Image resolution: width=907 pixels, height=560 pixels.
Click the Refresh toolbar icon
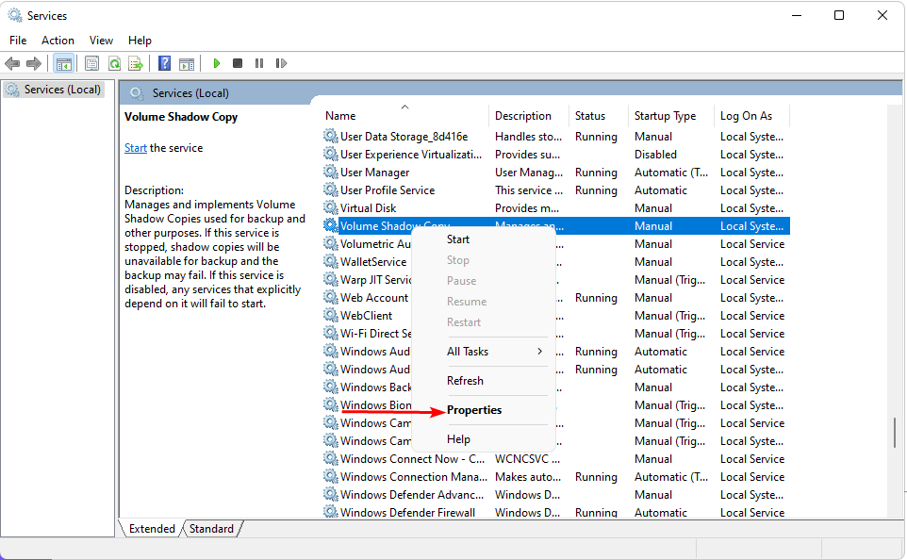click(114, 63)
